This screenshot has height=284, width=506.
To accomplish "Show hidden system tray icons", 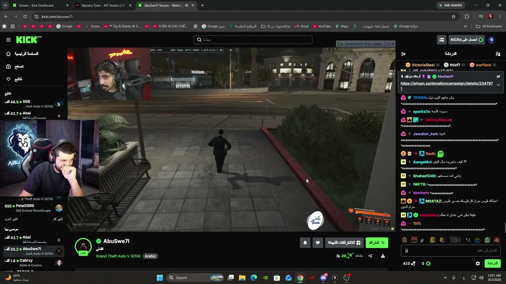I will coord(445,278).
